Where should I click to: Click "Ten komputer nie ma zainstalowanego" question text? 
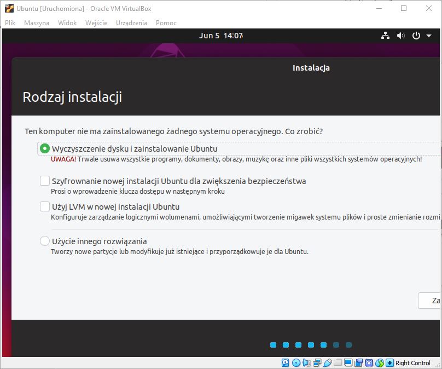(x=173, y=131)
